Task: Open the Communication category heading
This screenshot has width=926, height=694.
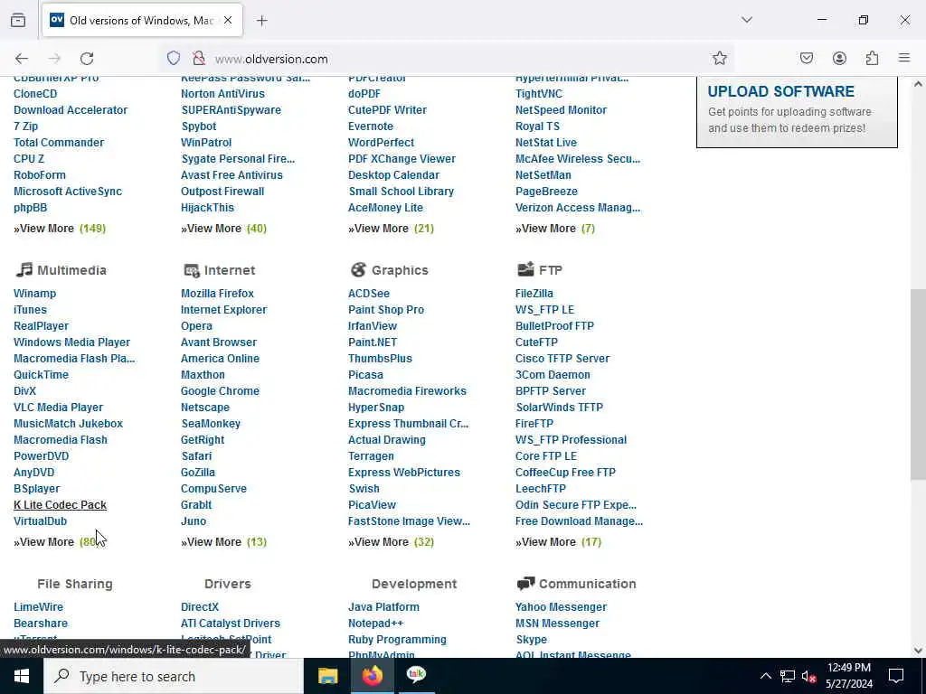Action: coord(588,584)
